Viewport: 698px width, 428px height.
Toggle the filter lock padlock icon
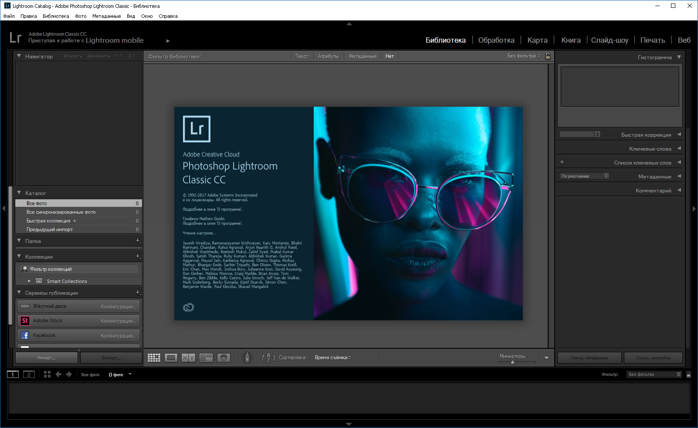coord(548,56)
